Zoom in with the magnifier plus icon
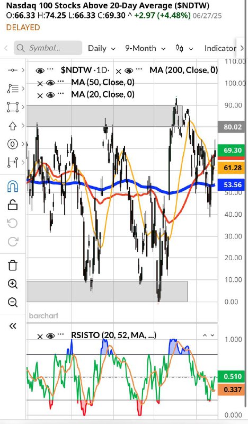This screenshot has height=424, width=248. (x=13, y=284)
